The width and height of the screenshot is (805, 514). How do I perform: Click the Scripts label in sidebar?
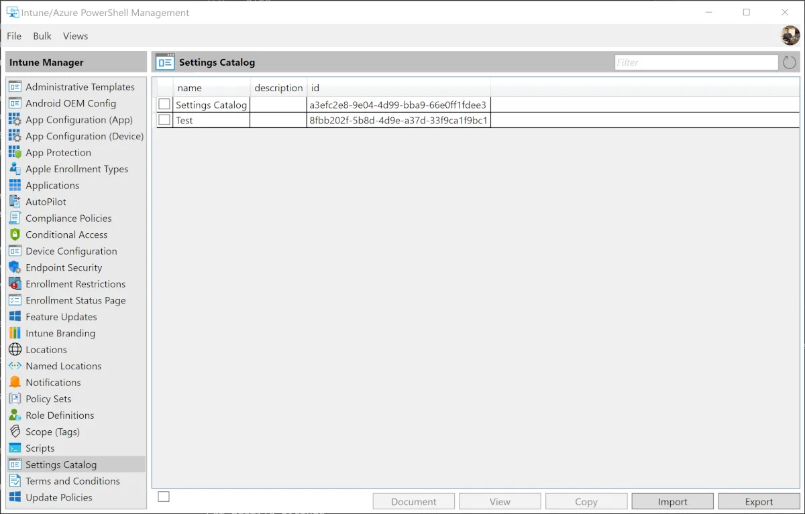tap(40, 448)
